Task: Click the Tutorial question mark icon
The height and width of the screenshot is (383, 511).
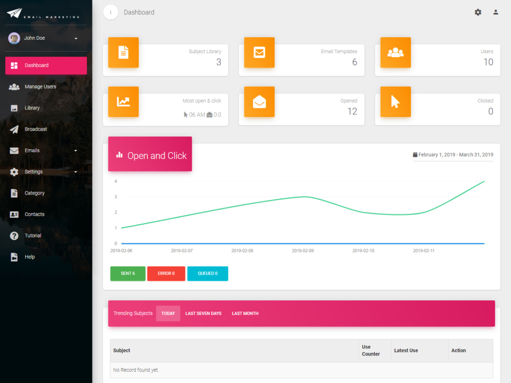Action: coord(14,235)
